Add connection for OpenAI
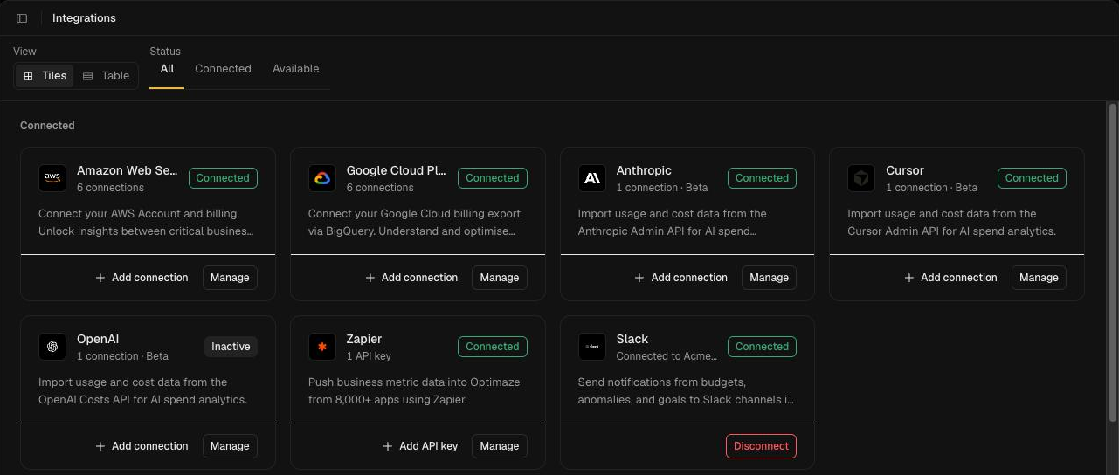 click(142, 446)
